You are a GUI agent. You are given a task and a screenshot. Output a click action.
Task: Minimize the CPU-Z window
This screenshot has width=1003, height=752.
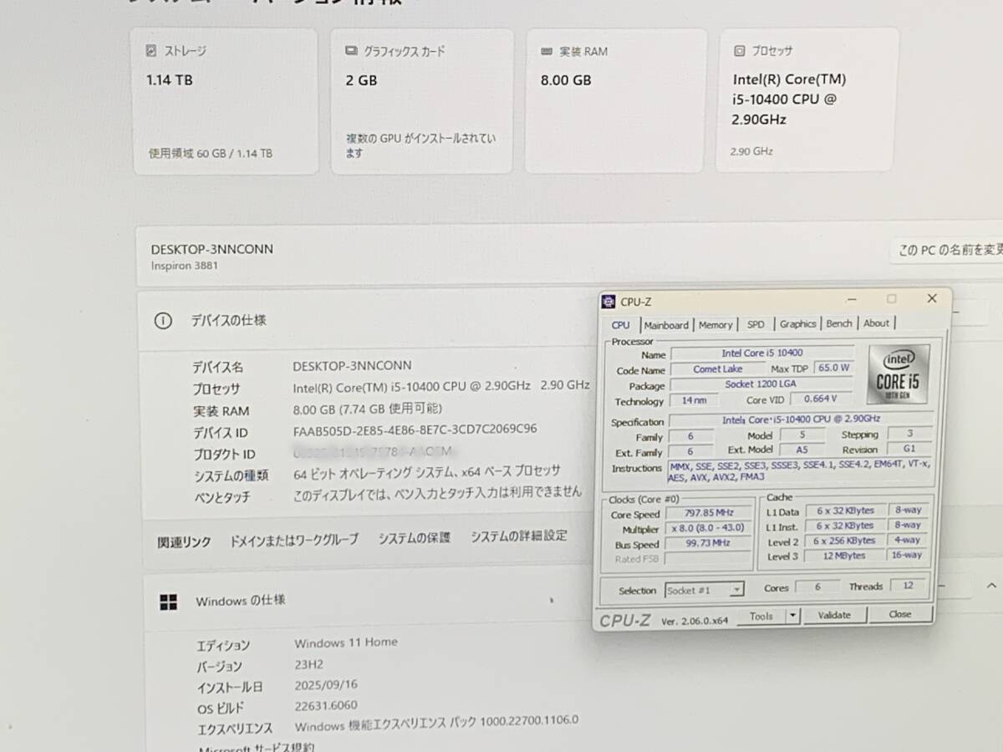point(851,298)
